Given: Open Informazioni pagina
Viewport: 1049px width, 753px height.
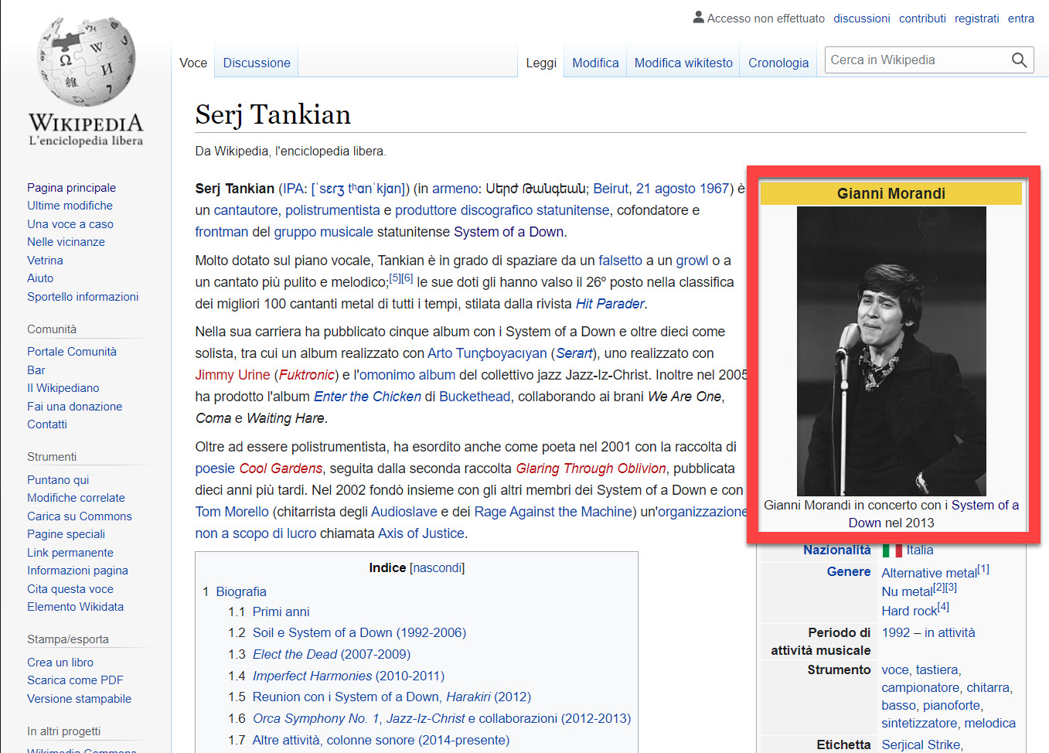Looking at the screenshot, I should [77, 571].
